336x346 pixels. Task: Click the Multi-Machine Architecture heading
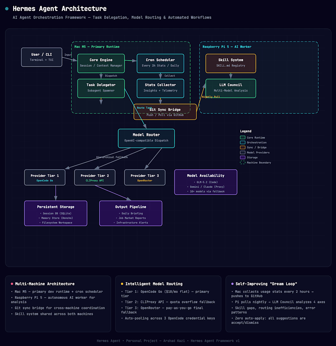click(x=45, y=284)
